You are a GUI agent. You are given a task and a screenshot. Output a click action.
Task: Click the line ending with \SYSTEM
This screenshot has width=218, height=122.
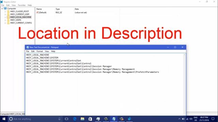pos(42,58)
